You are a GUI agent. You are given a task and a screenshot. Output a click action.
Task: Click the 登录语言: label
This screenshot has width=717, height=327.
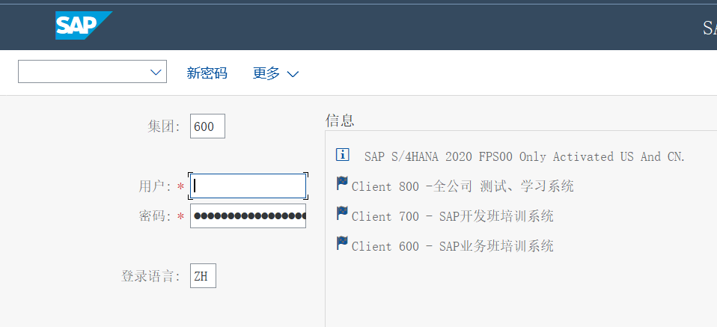pos(151,276)
